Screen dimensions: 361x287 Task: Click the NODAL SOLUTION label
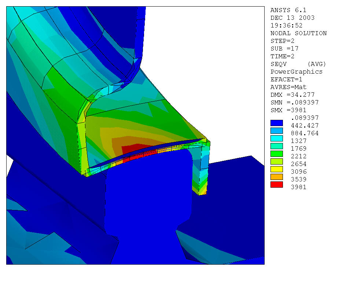pos(298,33)
